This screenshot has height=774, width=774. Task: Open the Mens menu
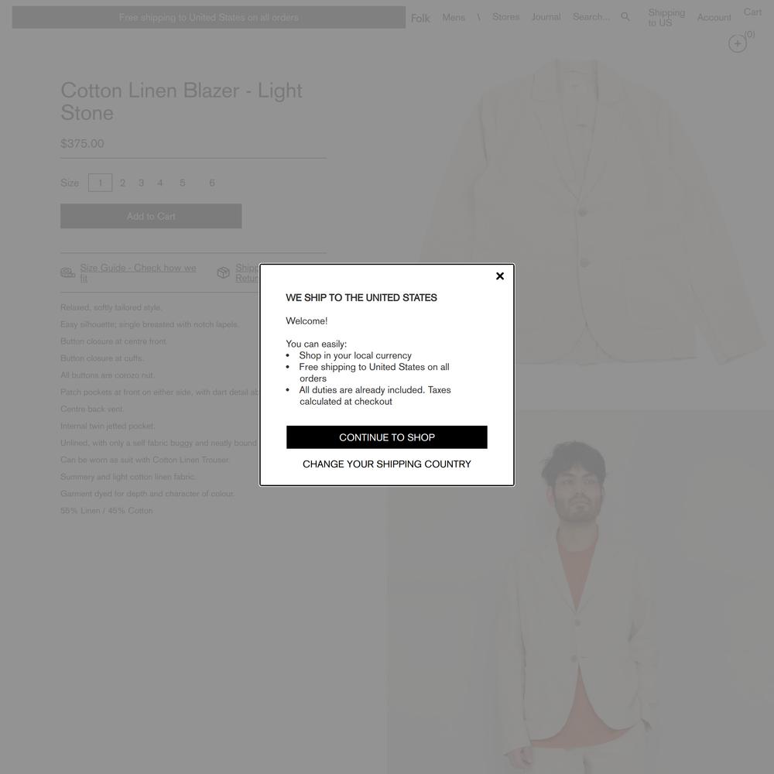[x=453, y=17]
